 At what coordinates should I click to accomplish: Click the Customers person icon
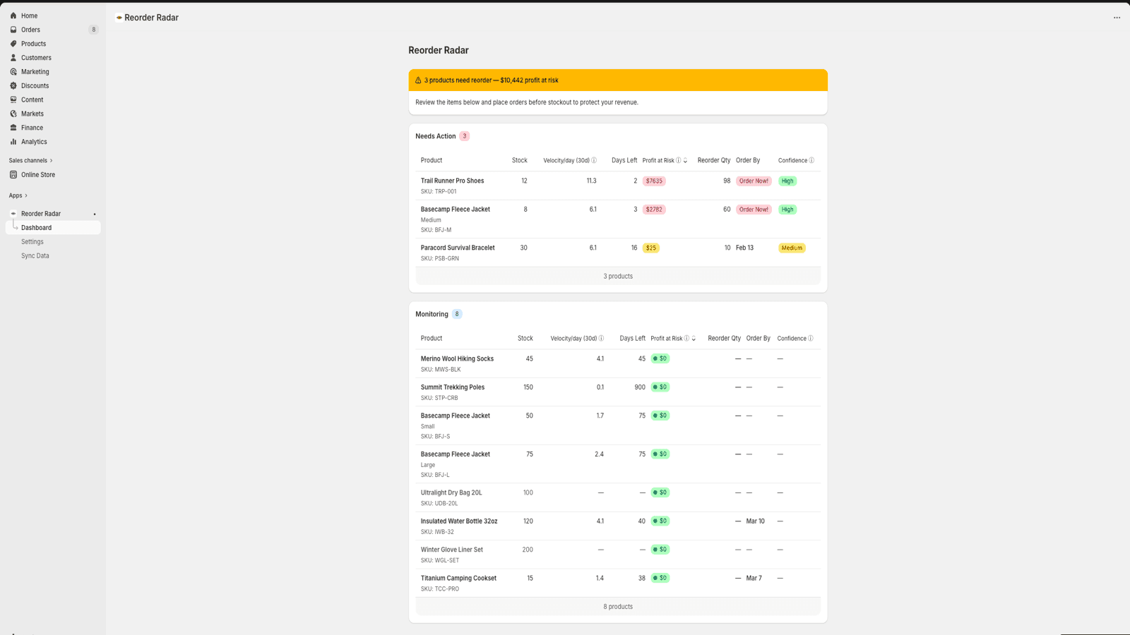tap(13, 58)
